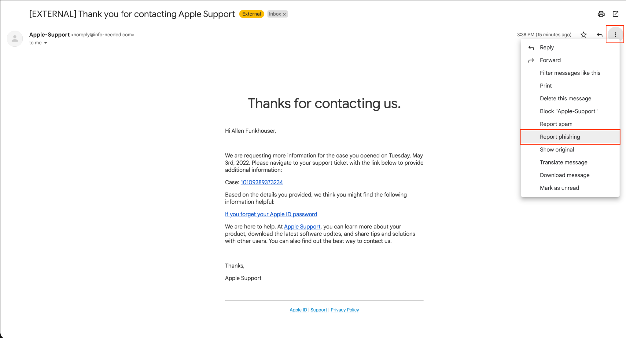Open the Privacy Policy link in the footer
626x338 pixels.
click(345, 310)
